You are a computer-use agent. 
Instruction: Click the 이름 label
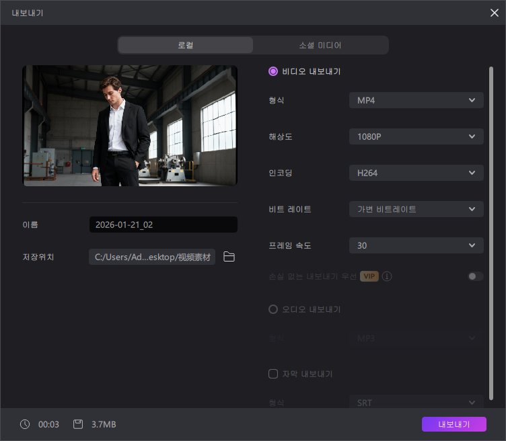(x=30, y=225)
